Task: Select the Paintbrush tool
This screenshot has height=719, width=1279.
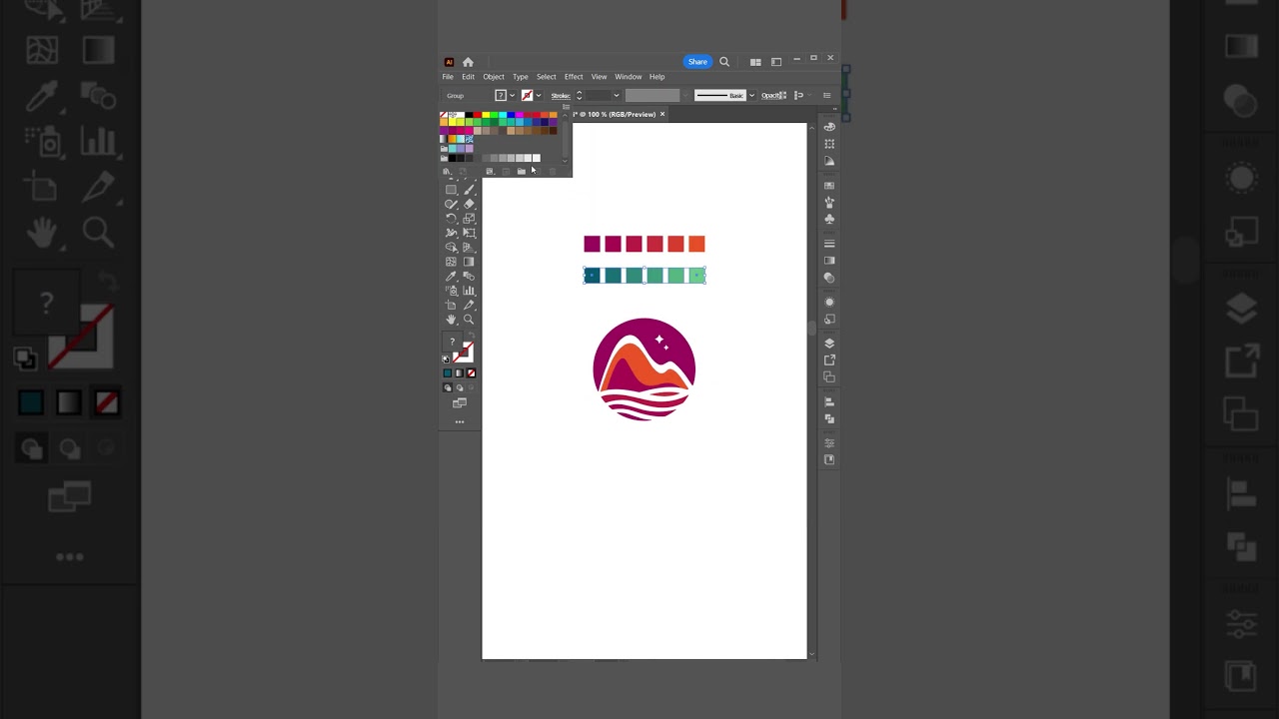Action: [469, 190]
